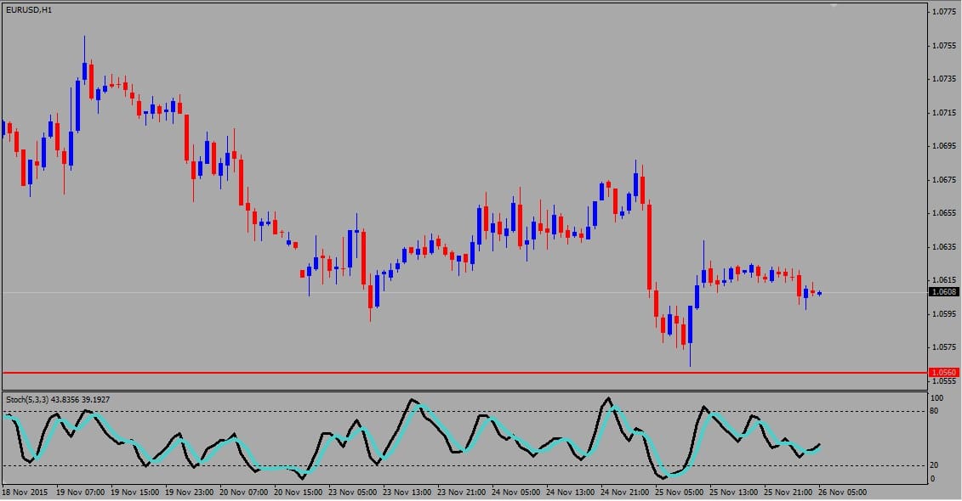Click the current price label 1.0608
The height and width of the screenshot is (501, 962).
pyautogui.click(x=943, y=292)
